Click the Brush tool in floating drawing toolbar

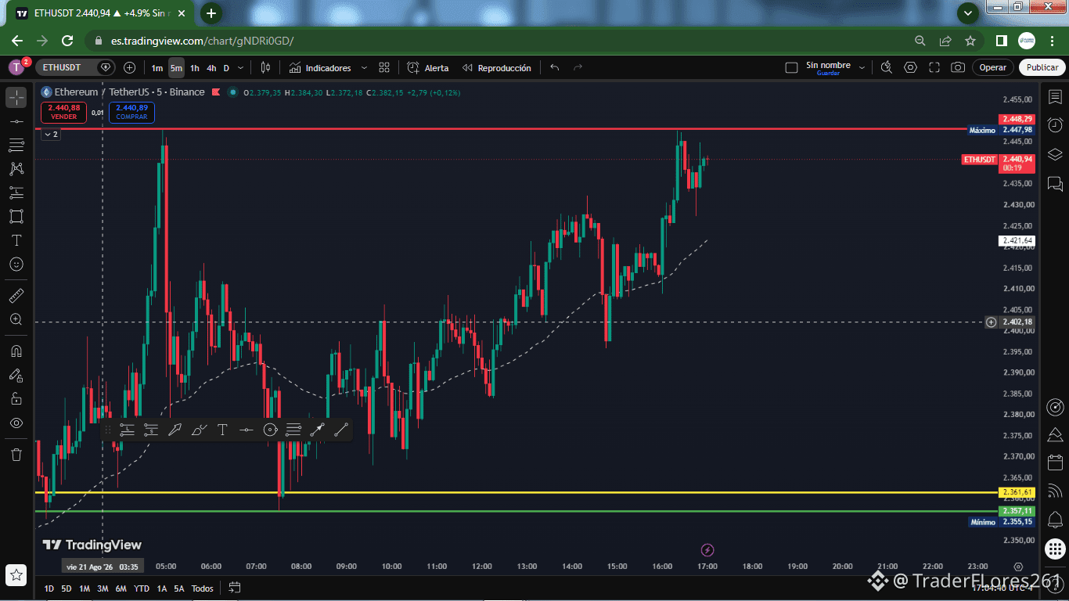[199, 430]
